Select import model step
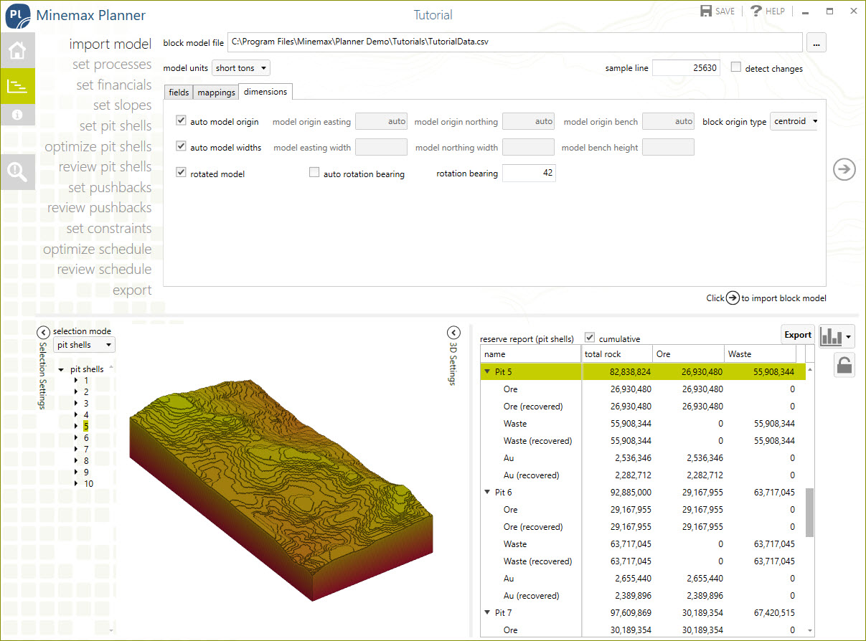 click(110, 44)
